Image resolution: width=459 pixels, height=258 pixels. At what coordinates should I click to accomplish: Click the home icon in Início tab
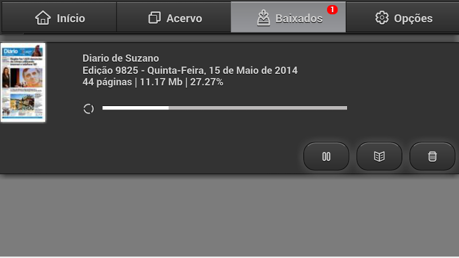[42, 18]
